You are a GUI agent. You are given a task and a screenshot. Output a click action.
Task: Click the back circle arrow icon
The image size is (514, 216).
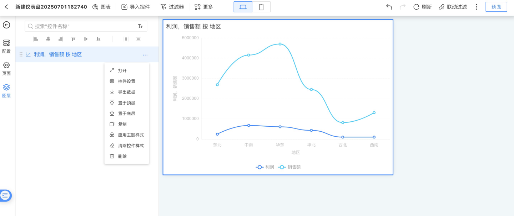(6, 25)
